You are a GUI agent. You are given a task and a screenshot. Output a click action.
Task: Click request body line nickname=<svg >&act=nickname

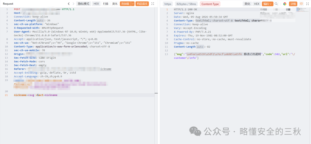[x=36, y=95]
